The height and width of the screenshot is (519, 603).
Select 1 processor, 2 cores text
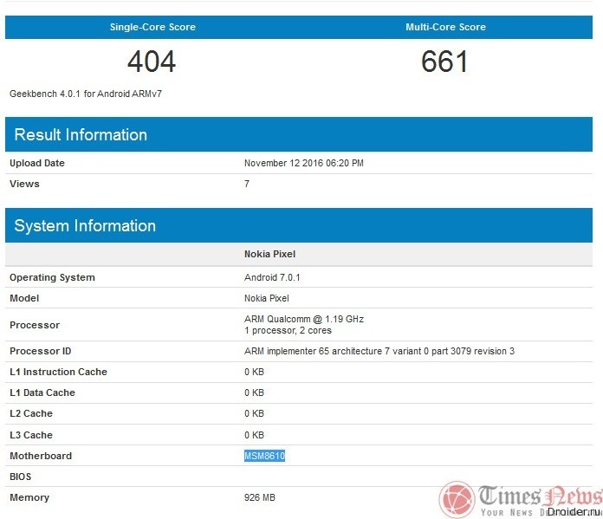(288, 330)
